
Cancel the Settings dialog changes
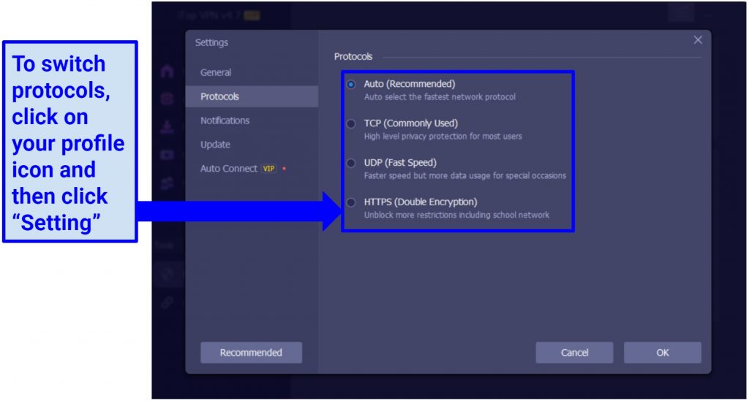click(x=574, y=352)
